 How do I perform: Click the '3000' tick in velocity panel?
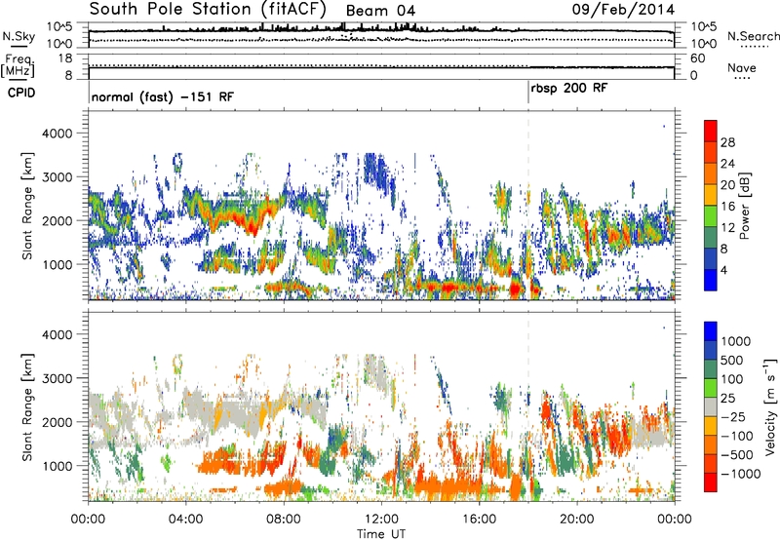tap(57, 378)
